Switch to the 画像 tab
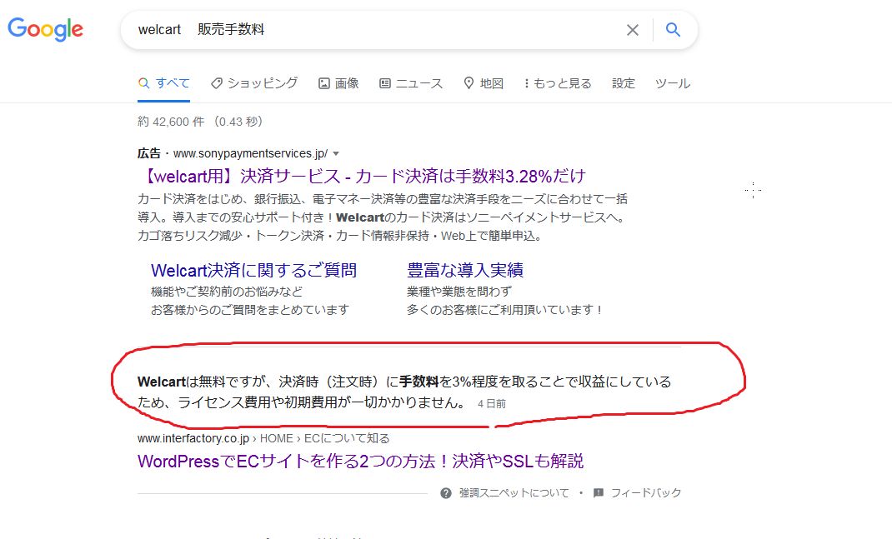 [x=338, y=83]
